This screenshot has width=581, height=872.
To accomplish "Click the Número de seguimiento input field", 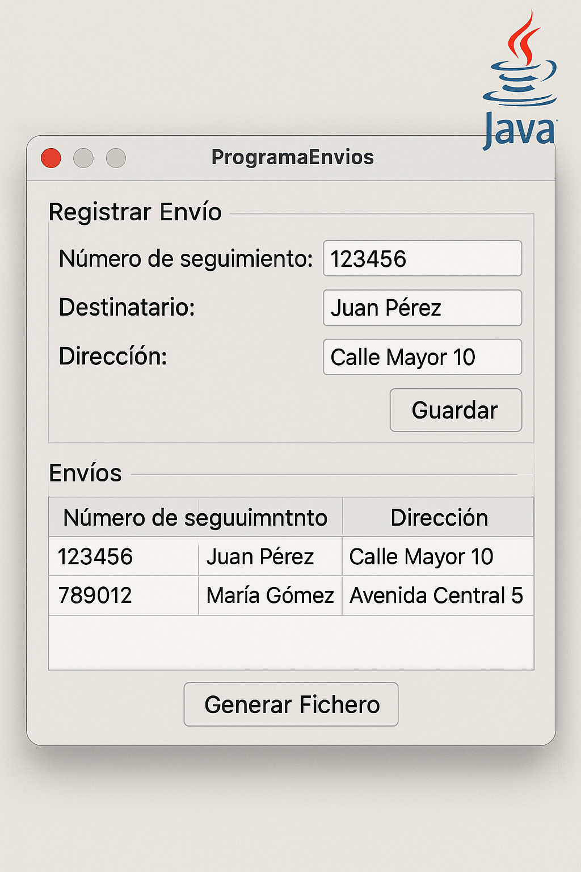I will [422, 258].
